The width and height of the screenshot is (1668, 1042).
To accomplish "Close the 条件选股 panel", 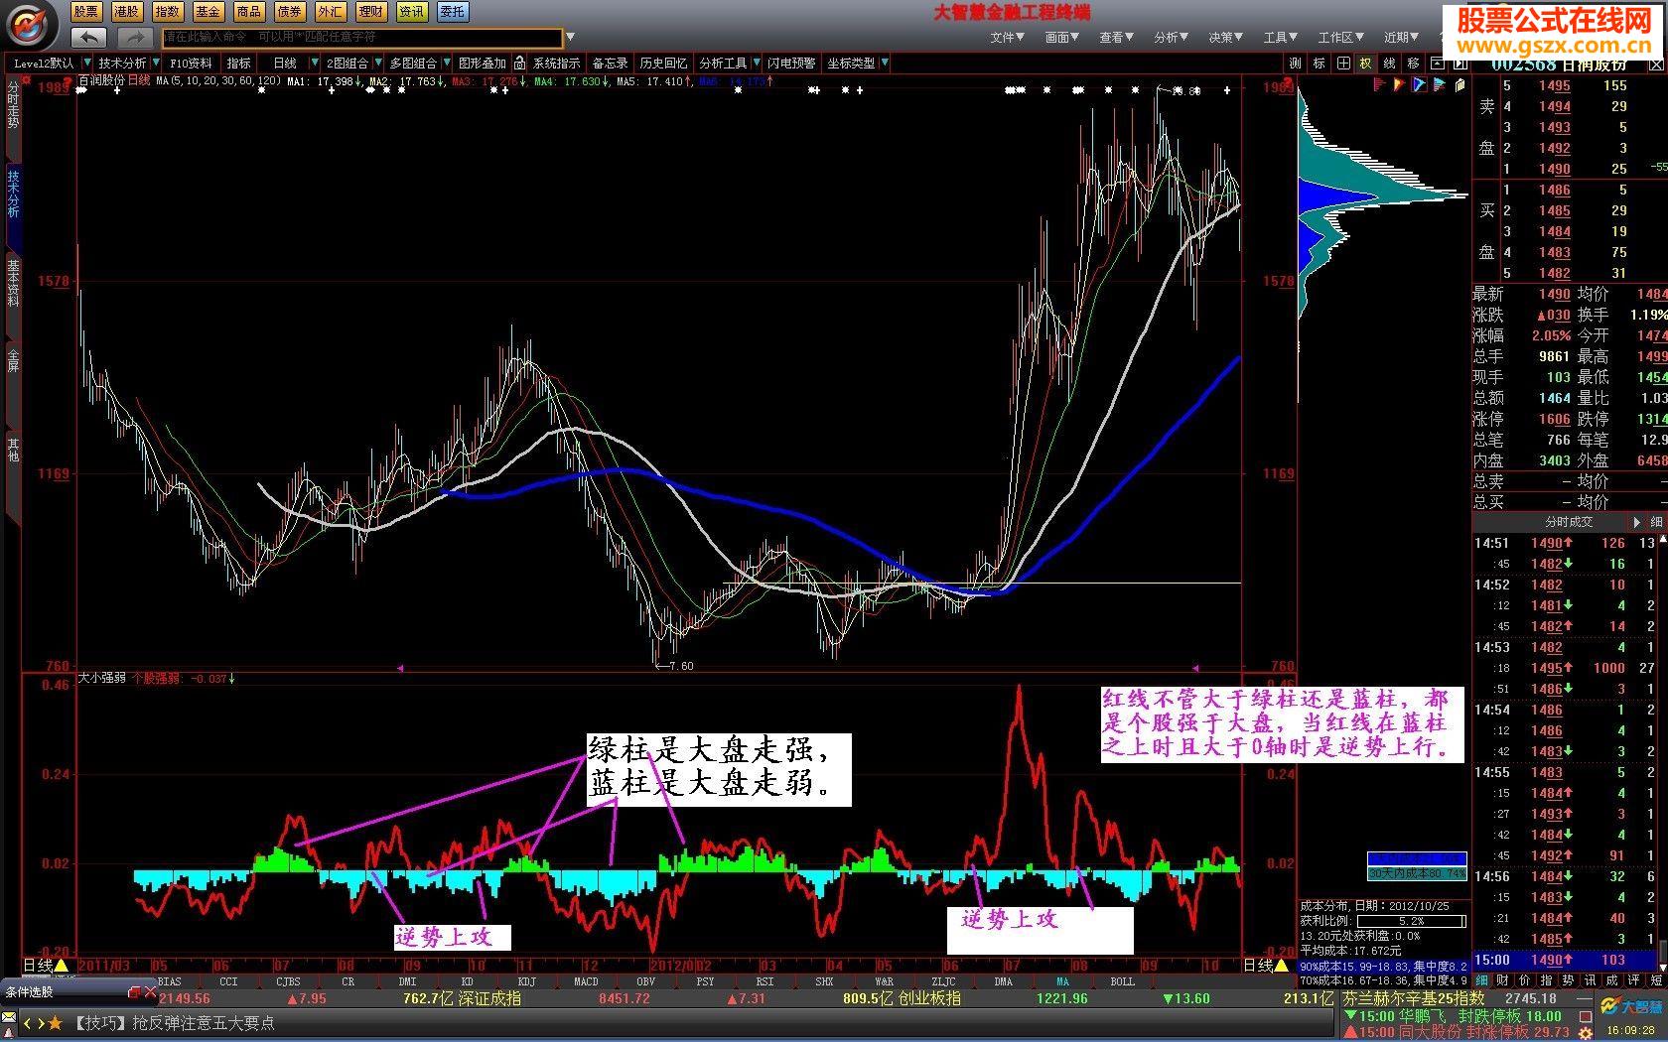I will click(x=150, y=991).
